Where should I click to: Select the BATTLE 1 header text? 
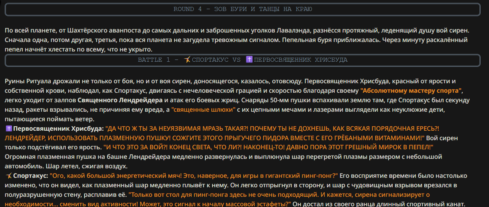pyautogui.click(x=243, y=60)
